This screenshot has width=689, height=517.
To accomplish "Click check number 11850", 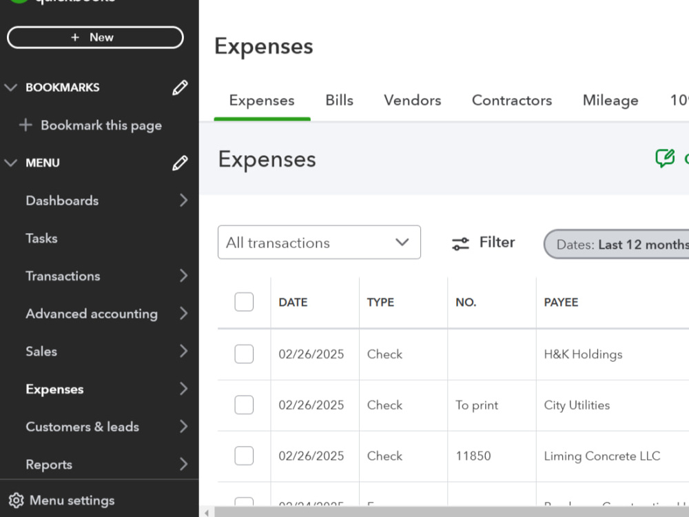I will click(473, 456).
